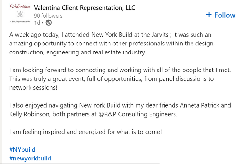
Task: Click the 'I also enjoyed navigating' sentence
Action: click(x=120, y=110)
